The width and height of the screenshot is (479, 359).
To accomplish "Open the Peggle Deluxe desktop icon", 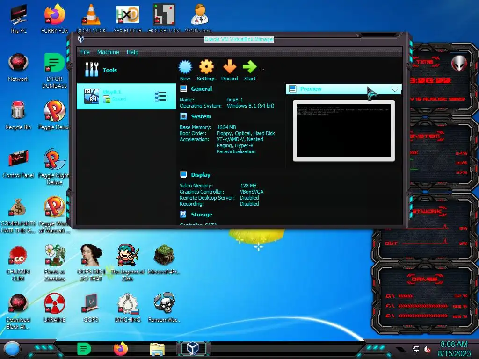I will [54, 115].
